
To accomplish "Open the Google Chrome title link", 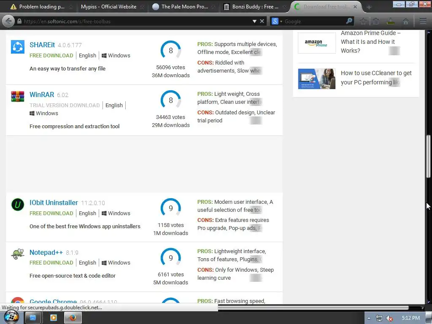I will click(x=53, y=301).
